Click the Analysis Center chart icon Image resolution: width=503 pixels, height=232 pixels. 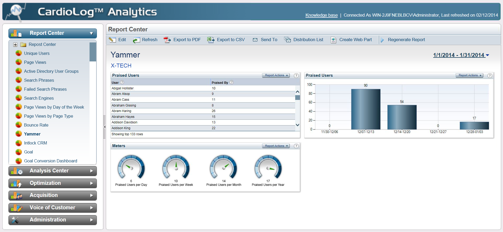pyautogui.click(x=17, y=171)
